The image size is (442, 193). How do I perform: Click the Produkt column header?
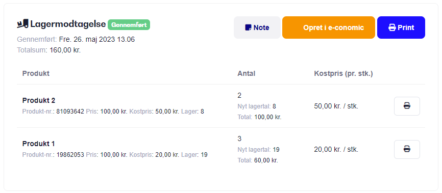click(x=36, y=74)
